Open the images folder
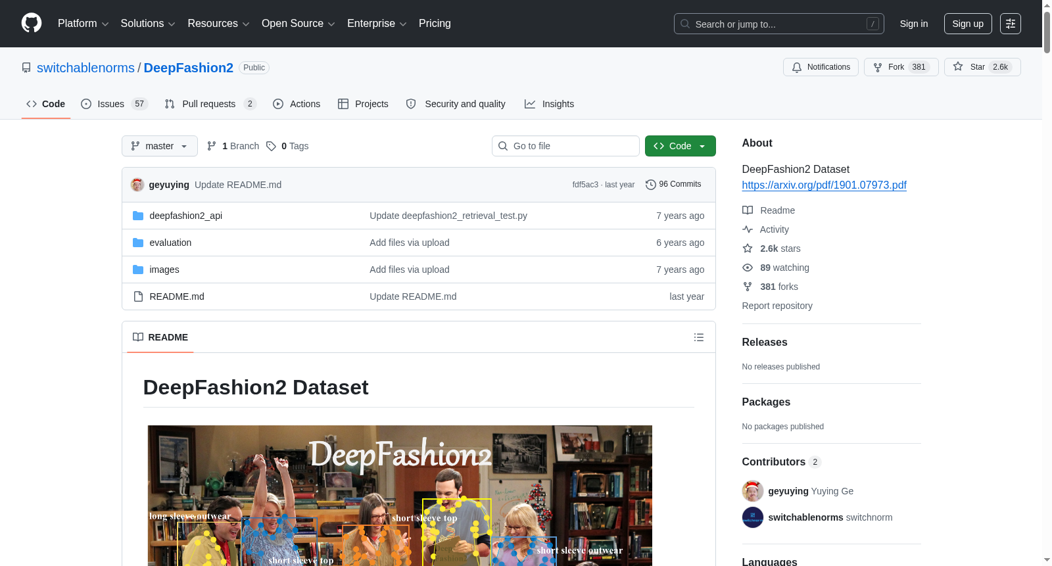This screenshot has height=566, width=1052. point(164,270)
